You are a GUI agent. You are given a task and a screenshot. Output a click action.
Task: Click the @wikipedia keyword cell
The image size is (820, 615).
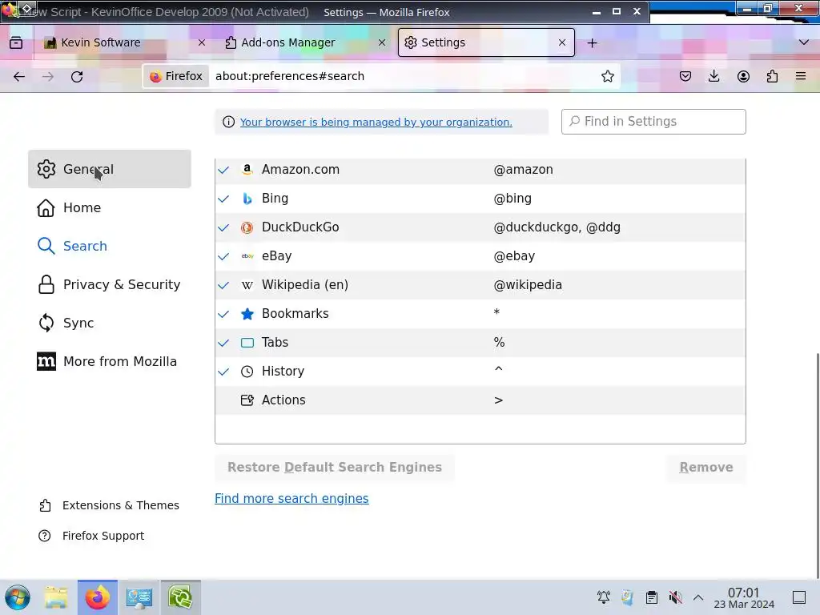528,285
